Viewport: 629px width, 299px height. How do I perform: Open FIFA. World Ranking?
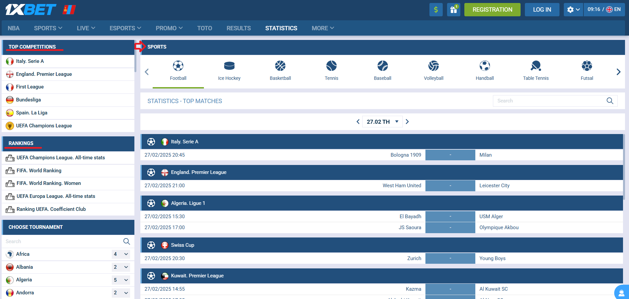pyautogui.click(x=68, y=171)
